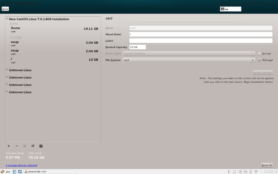Screen dimensions: 278x174
Task: Click the us keyboard layout indicator
Action: (x=231, y=9)
